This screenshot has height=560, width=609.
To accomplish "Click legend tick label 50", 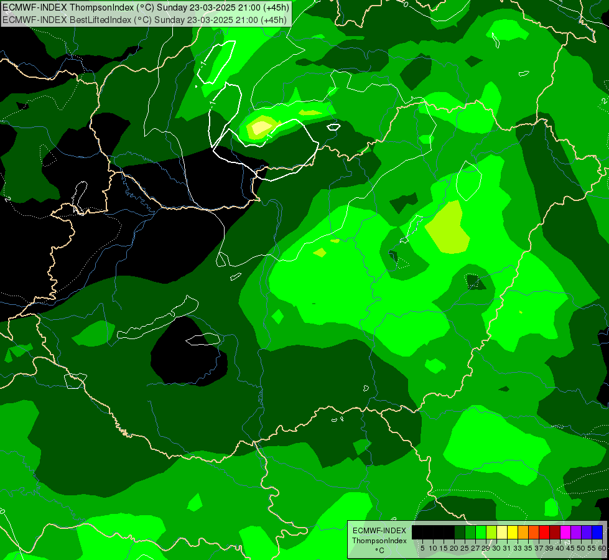I will [x=581, y=548].
